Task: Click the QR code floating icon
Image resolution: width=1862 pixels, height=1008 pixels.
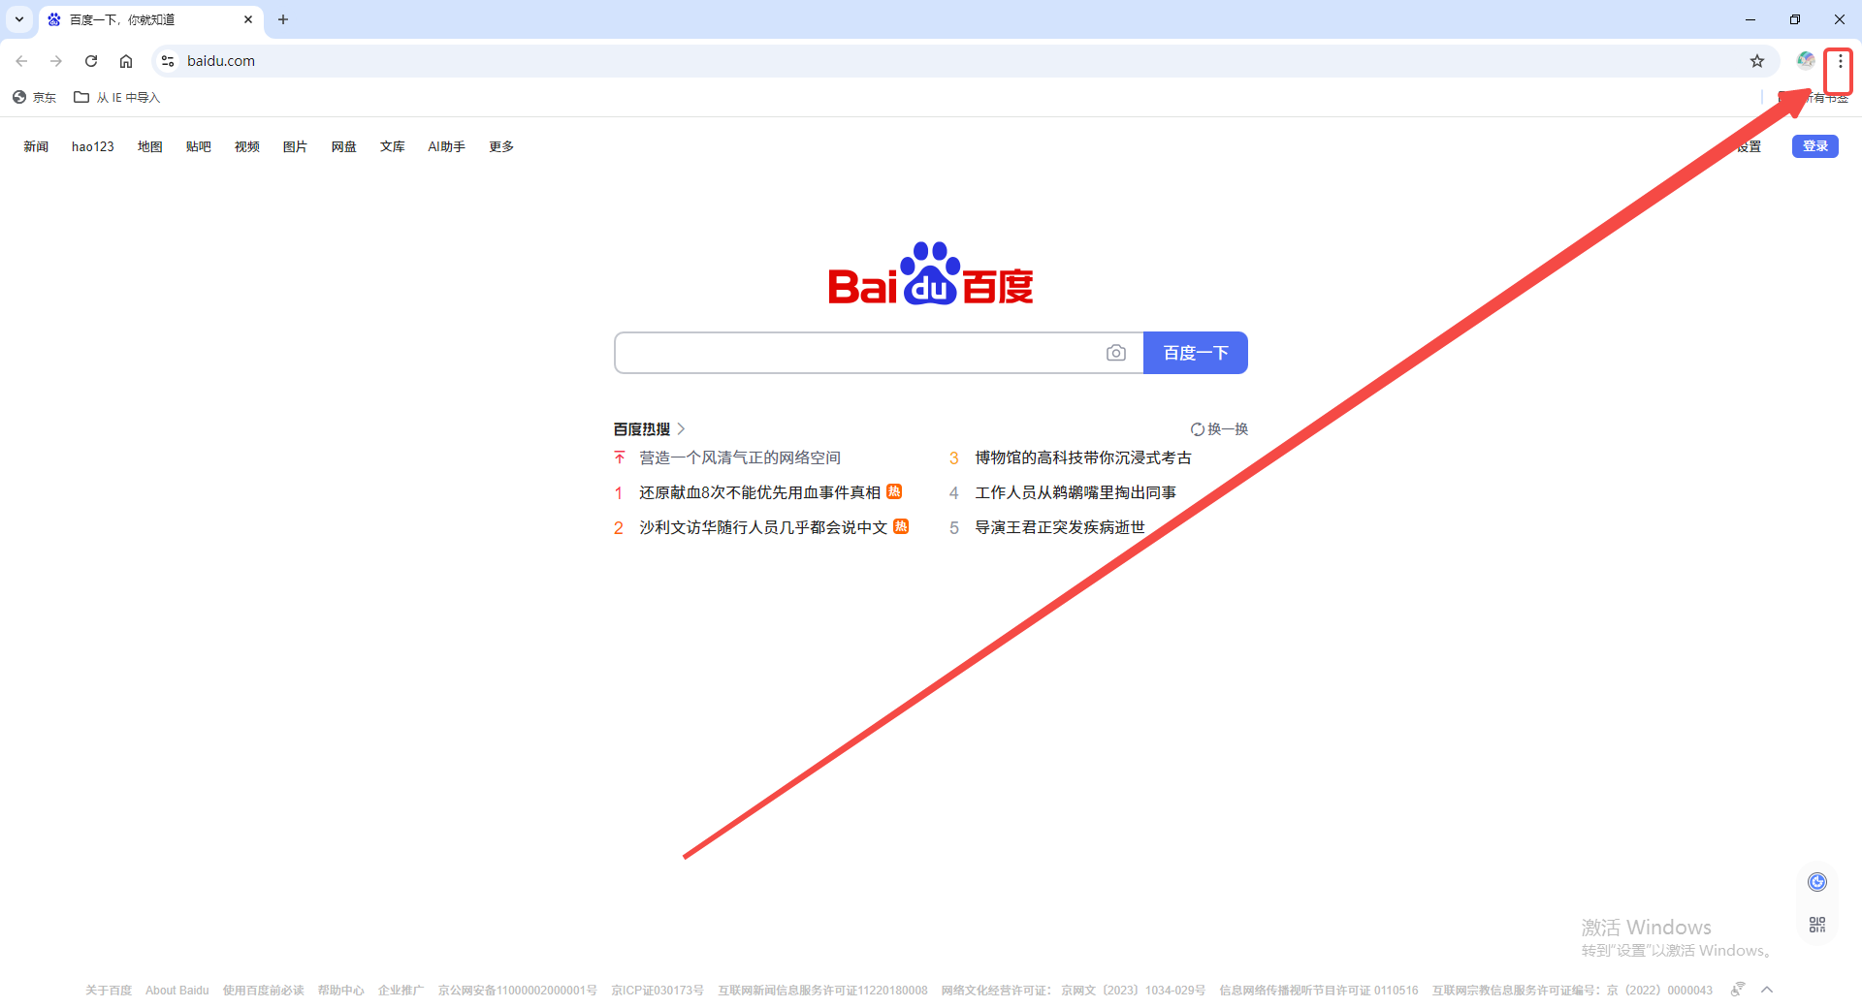Action: tap(1817, 925)
